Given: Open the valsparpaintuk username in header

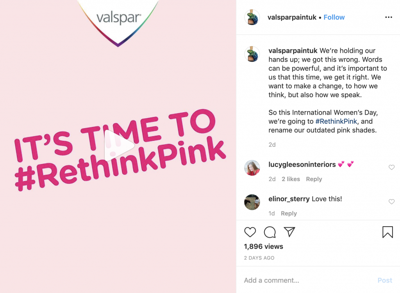Looking at the screenshot, I should coord(292,17).
